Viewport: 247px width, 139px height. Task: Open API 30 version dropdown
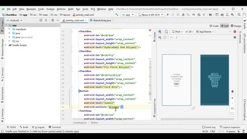189,32
